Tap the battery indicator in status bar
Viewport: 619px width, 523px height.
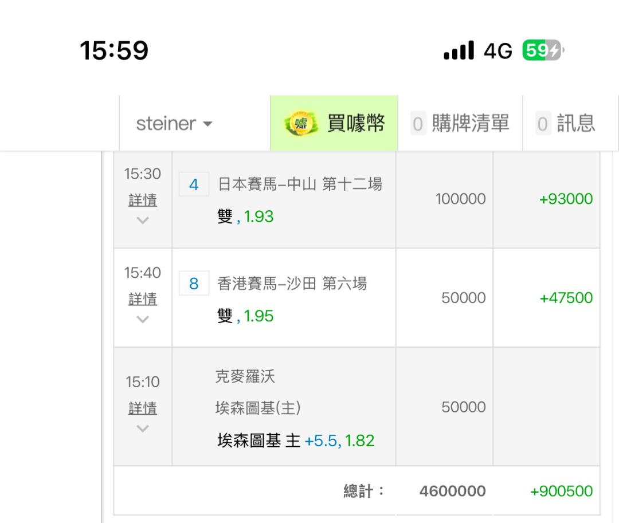click(543, 50)
